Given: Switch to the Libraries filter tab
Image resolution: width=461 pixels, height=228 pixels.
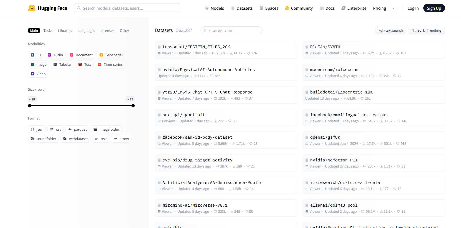Looking at the screenshot, I should point(65,31).
